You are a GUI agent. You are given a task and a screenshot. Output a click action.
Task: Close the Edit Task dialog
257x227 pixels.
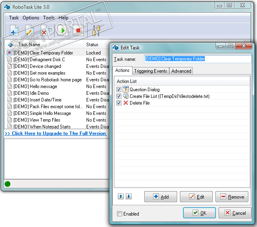[x=244, y=46]
